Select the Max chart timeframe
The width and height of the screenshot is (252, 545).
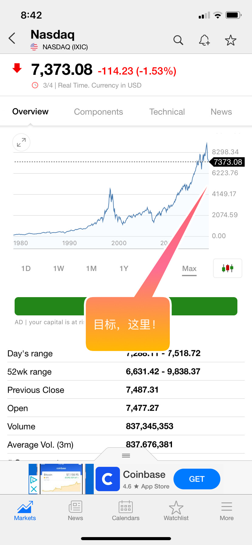(189, 269)
